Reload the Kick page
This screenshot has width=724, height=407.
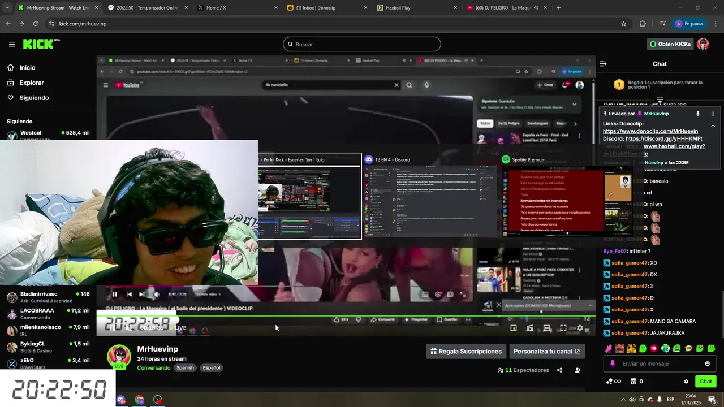(x=36, y=24)
